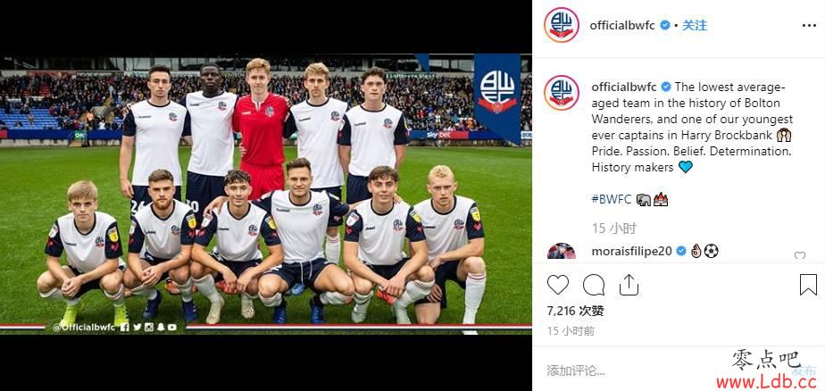The height and width of the screenshot is (391, 825).
Task: Click the officialbwfc avatar beside the caption
Action: [x=562, y=93]
